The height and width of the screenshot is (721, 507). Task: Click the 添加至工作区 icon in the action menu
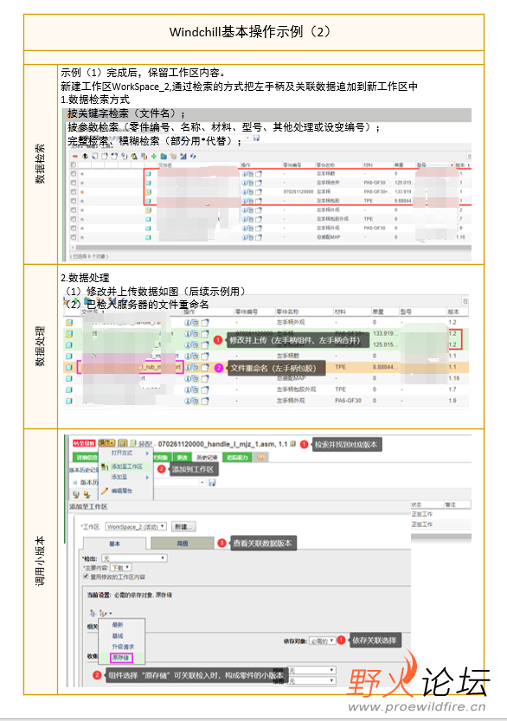[x=105, y=467]
